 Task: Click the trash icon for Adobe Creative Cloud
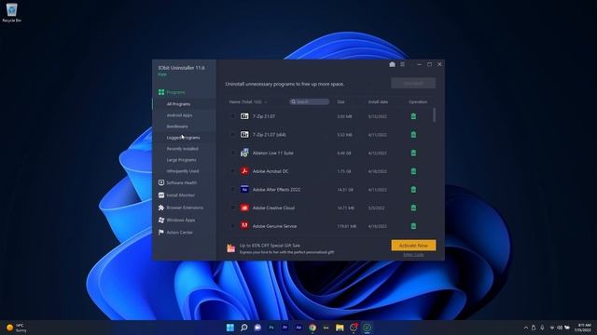pyautogui.click(x=413, y=208)
